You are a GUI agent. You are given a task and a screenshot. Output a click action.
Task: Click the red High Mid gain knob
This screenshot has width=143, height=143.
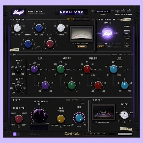[98, 86]
